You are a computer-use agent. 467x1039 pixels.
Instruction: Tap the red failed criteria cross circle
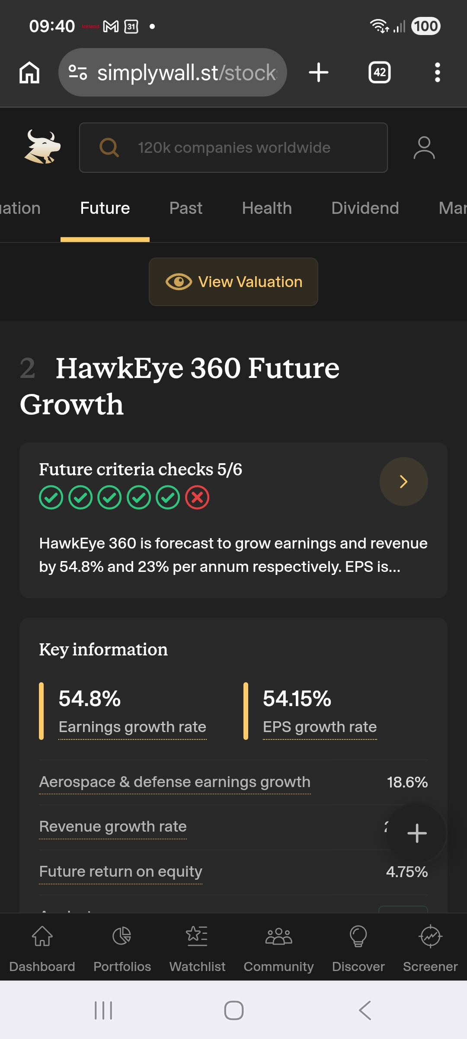point(197,497)
